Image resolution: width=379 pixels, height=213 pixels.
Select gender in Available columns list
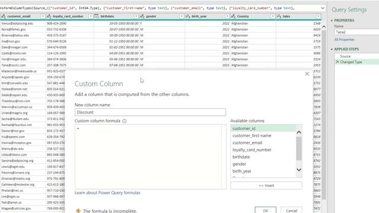pos(239,164)
